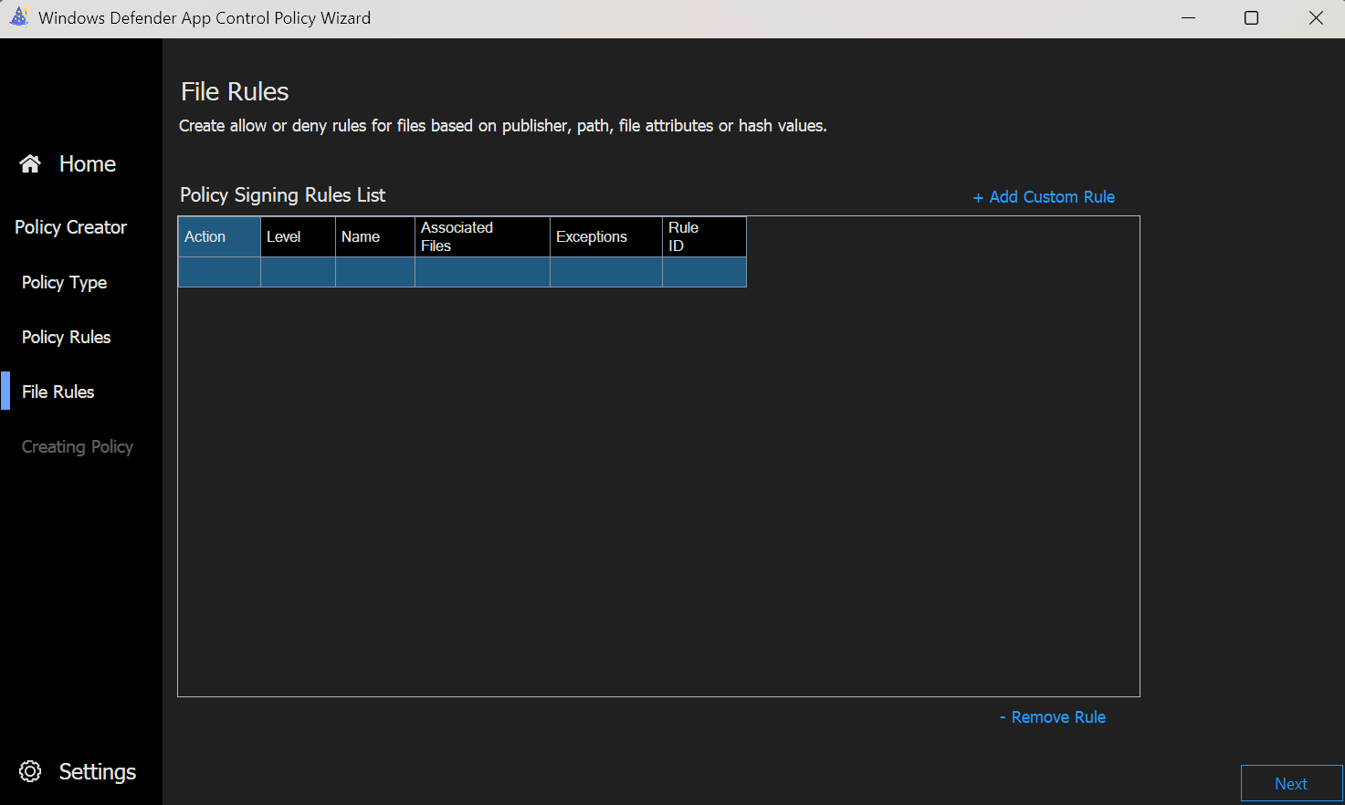The height and width of the screenshot is (805, 1345).
Task: Open the Settings gear icon
Action: 30,771
